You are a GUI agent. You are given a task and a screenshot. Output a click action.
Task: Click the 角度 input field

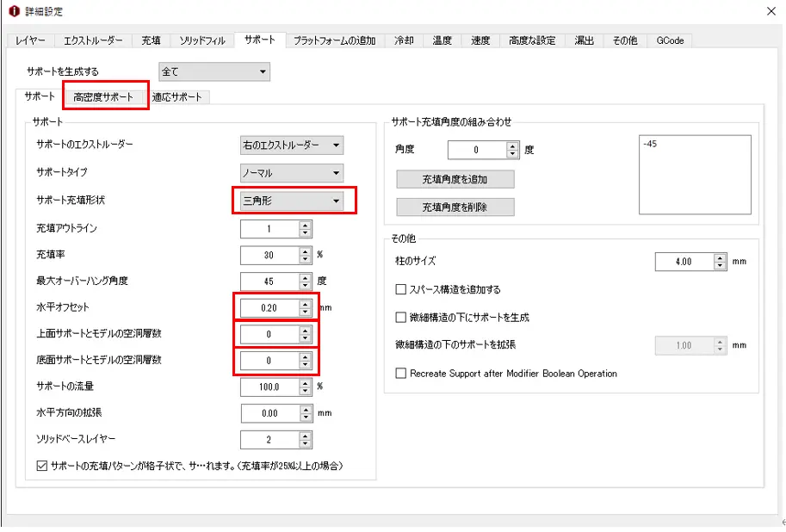tap(476, 150)
